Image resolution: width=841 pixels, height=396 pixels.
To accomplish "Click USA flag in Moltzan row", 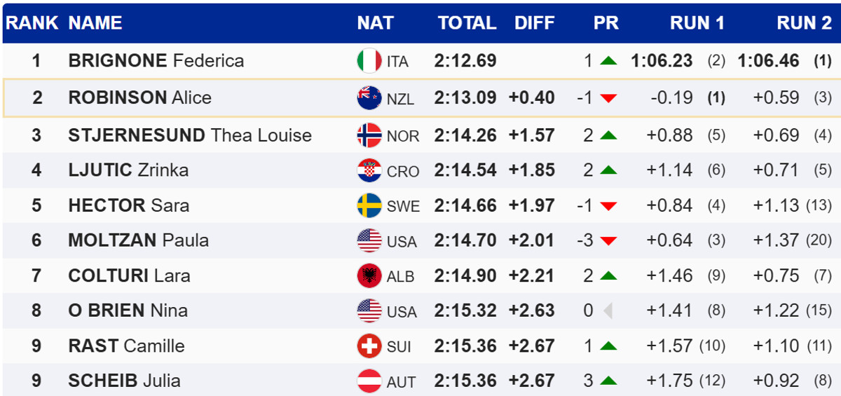I will pos(369,240).
